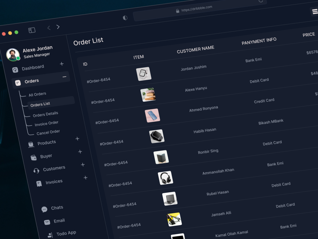Go forward with browser forward arrow
The image size is (318, 239).
click(58, 27)
